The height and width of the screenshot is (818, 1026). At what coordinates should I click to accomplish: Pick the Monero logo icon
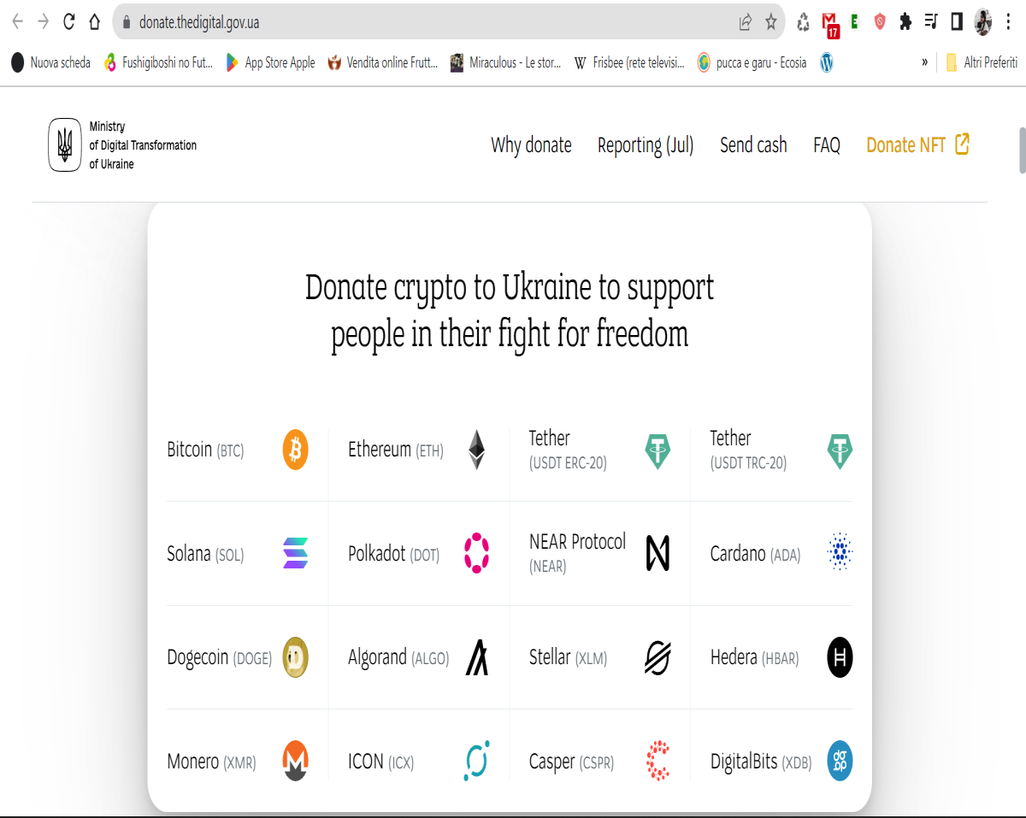coord(295,761)
